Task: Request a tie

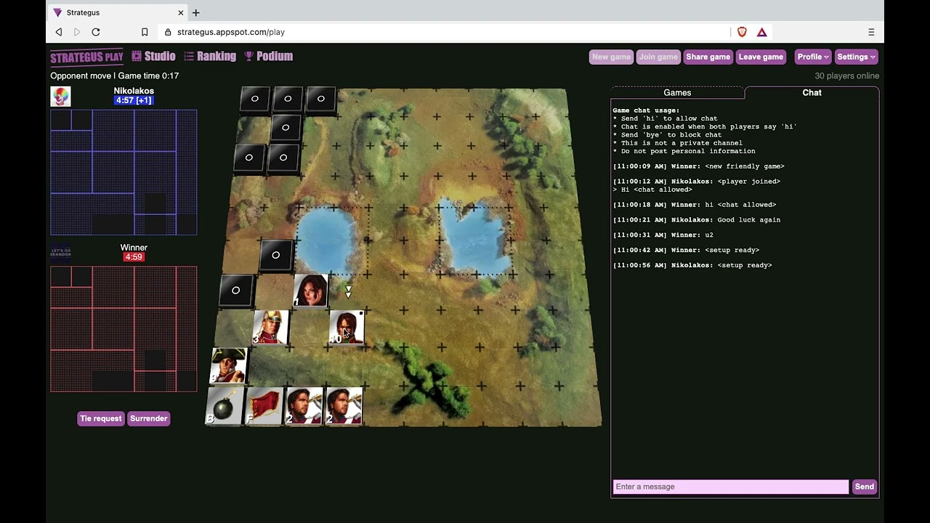Action: coord(101,418)
